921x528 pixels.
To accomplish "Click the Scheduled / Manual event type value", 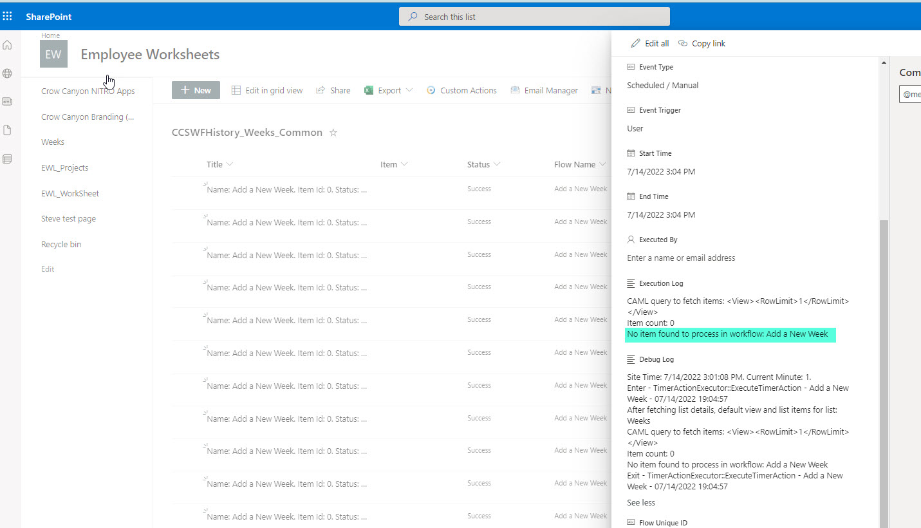I will (x=662, y=86).
